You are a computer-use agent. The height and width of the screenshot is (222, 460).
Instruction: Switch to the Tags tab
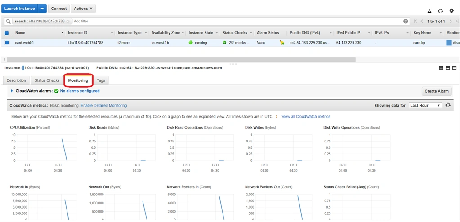101,80
